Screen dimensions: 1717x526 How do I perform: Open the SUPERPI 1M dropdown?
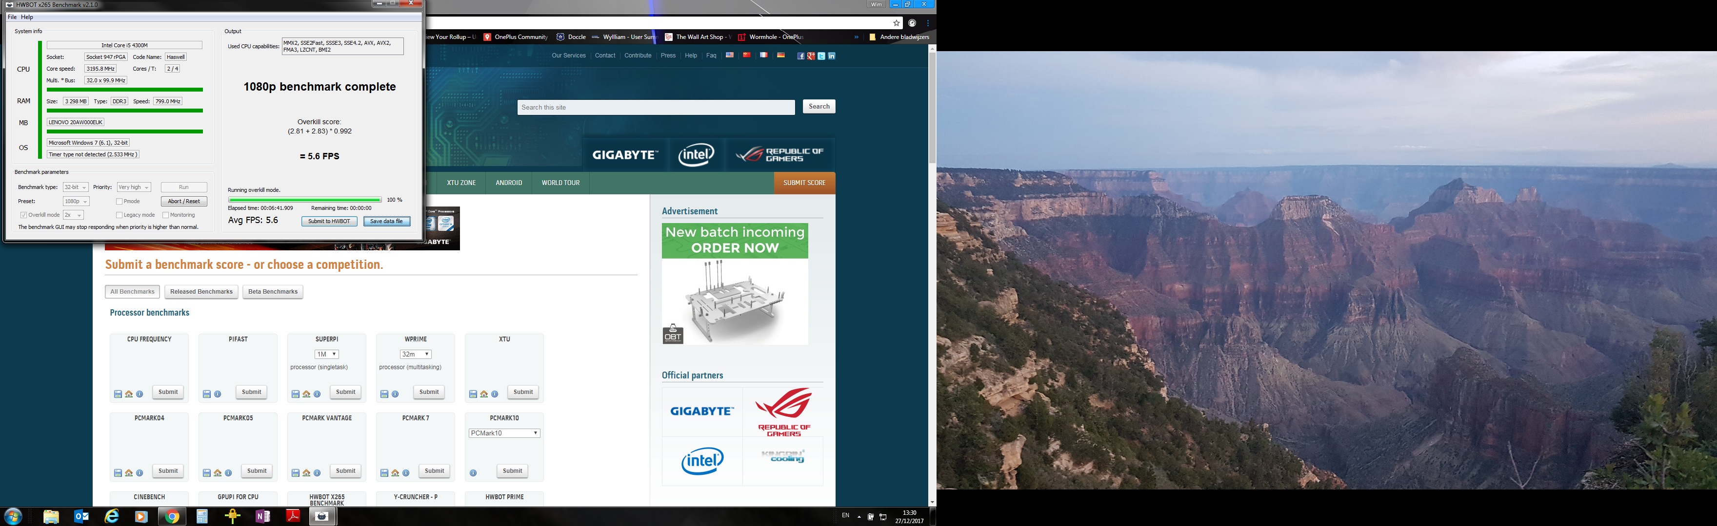327,354
